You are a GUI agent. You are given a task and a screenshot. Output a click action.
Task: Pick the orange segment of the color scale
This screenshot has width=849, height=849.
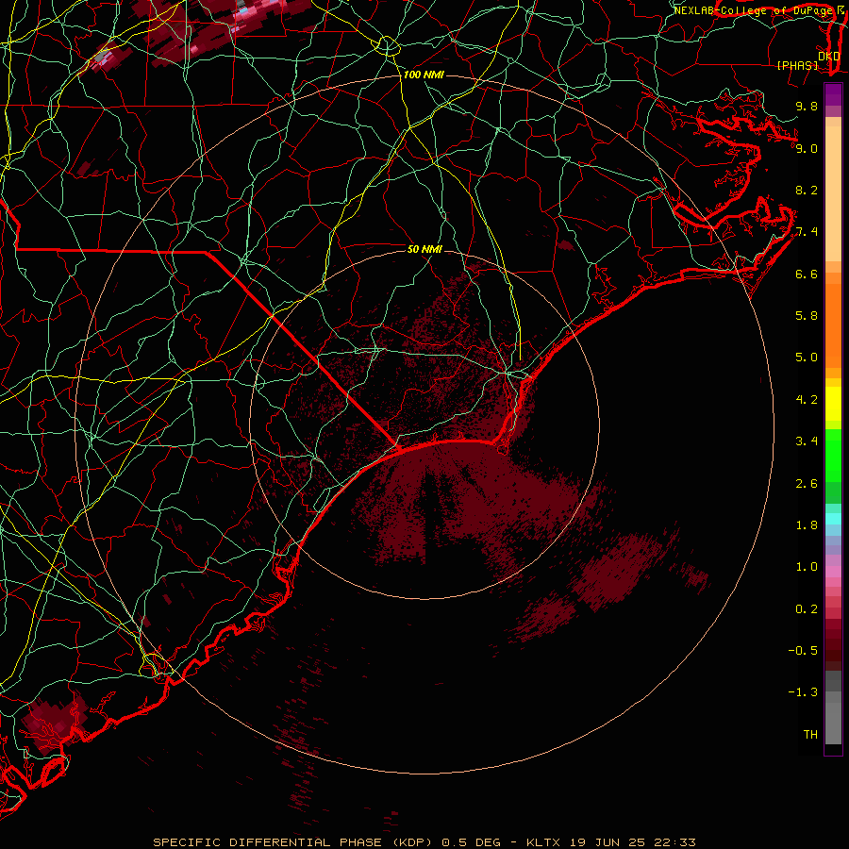tap(833, 325)
